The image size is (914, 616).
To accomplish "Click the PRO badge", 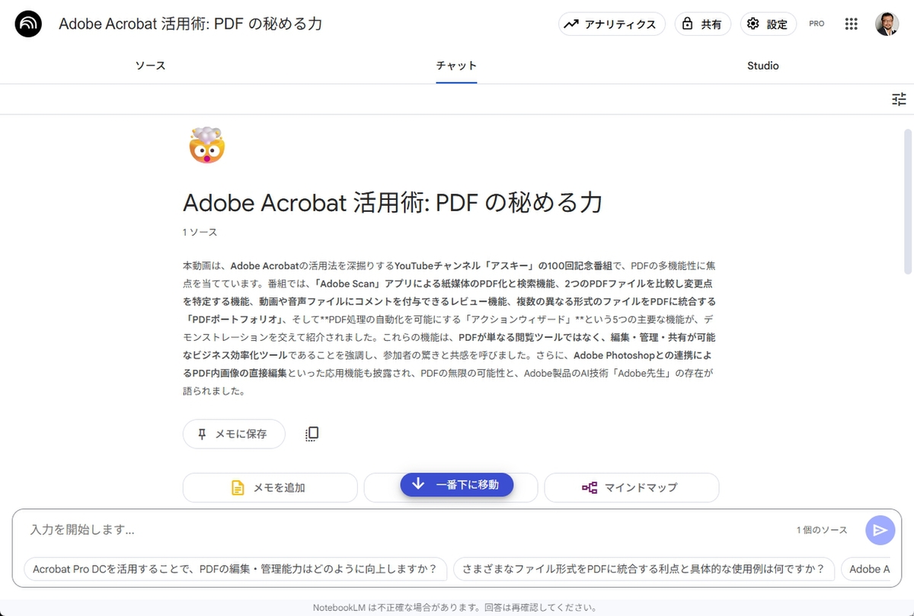I will pyautogui.click(x=817, y=24).
